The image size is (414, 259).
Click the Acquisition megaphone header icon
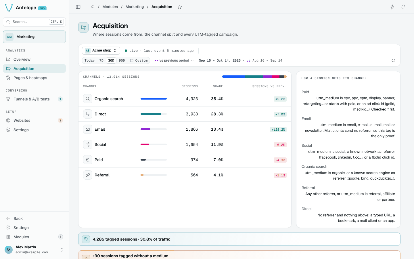tap(83, 27)
